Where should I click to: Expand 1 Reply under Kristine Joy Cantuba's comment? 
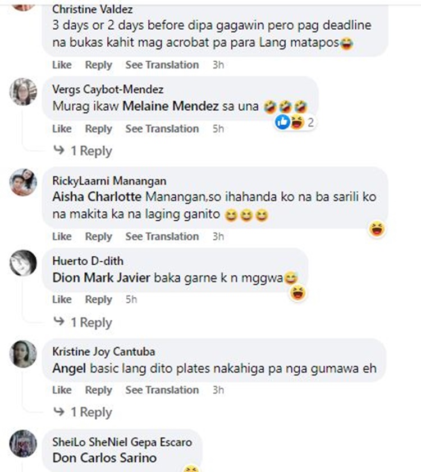(x=83, y=412)
